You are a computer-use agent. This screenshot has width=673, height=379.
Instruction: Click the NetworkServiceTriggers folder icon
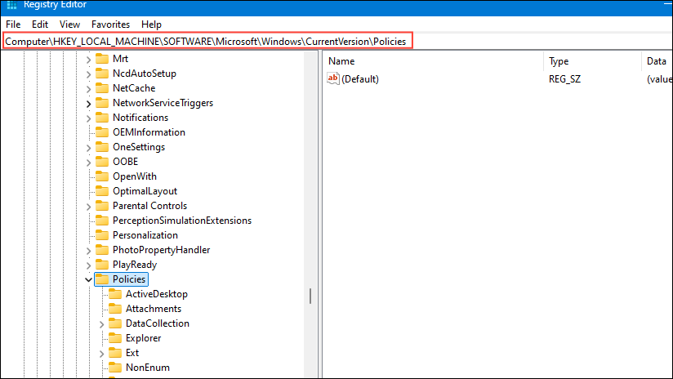tap(102, 103)
